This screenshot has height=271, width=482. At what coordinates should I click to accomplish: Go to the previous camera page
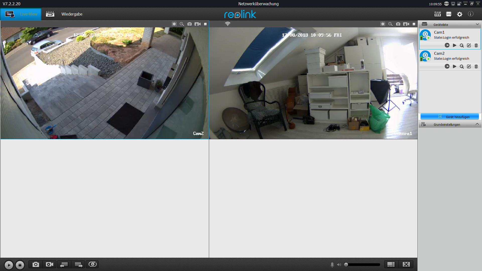point(64,264)
